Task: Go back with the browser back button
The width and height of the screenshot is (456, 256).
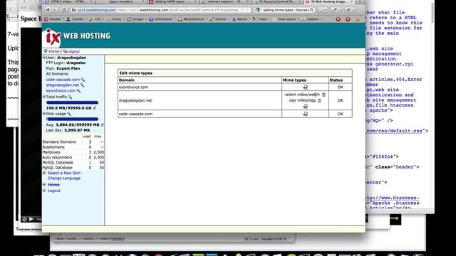Action: [48, 10]
